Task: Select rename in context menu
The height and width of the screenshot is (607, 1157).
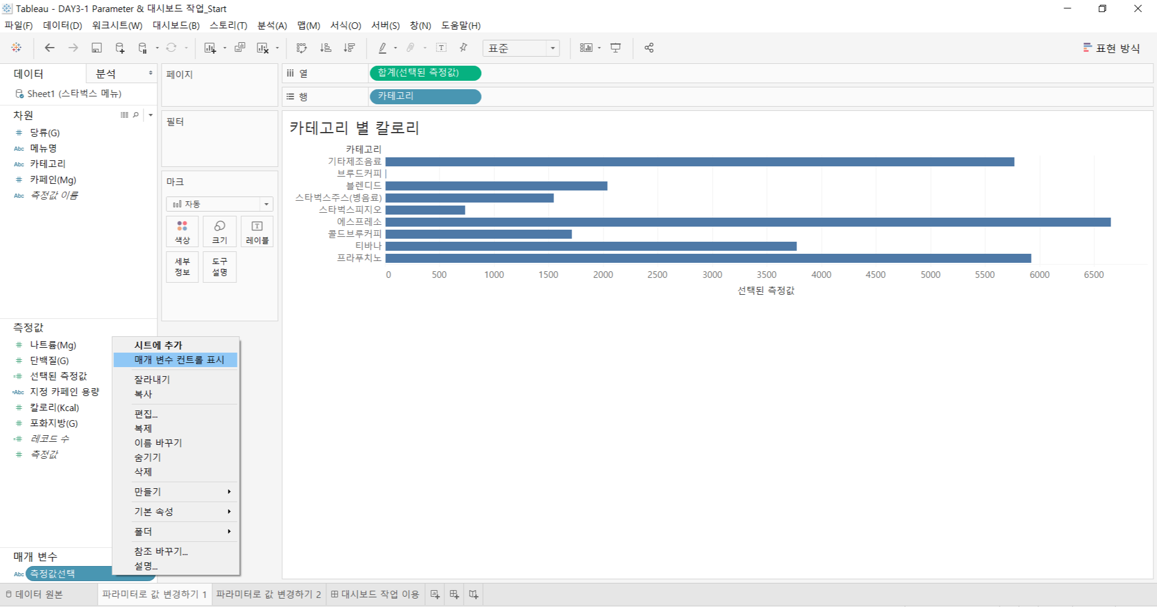Action: click(175, 443)
